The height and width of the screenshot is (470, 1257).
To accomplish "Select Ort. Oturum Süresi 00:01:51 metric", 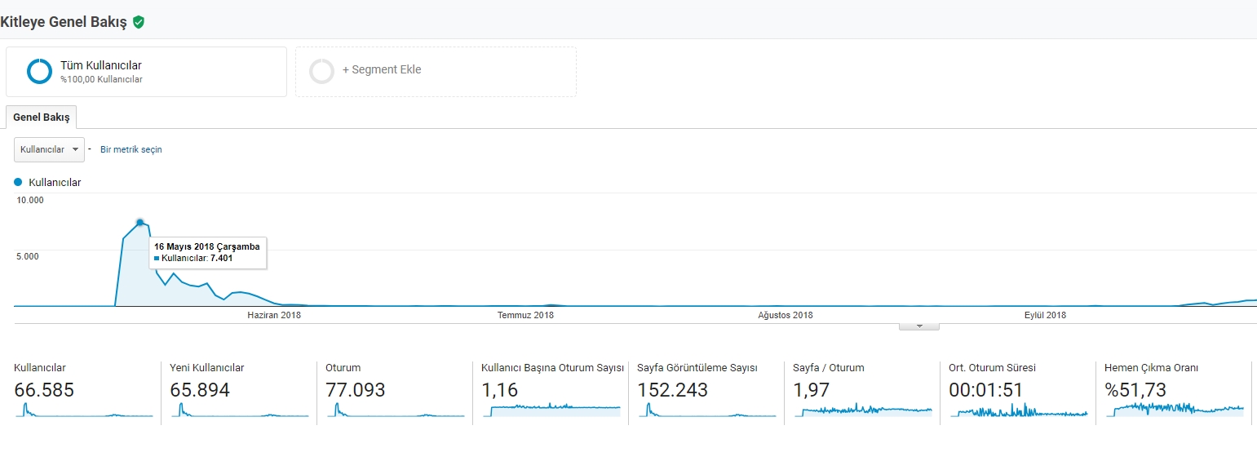I will tap(1018, 393).
